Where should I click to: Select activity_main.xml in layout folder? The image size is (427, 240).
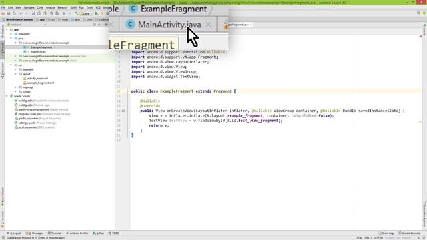point(37,79)
